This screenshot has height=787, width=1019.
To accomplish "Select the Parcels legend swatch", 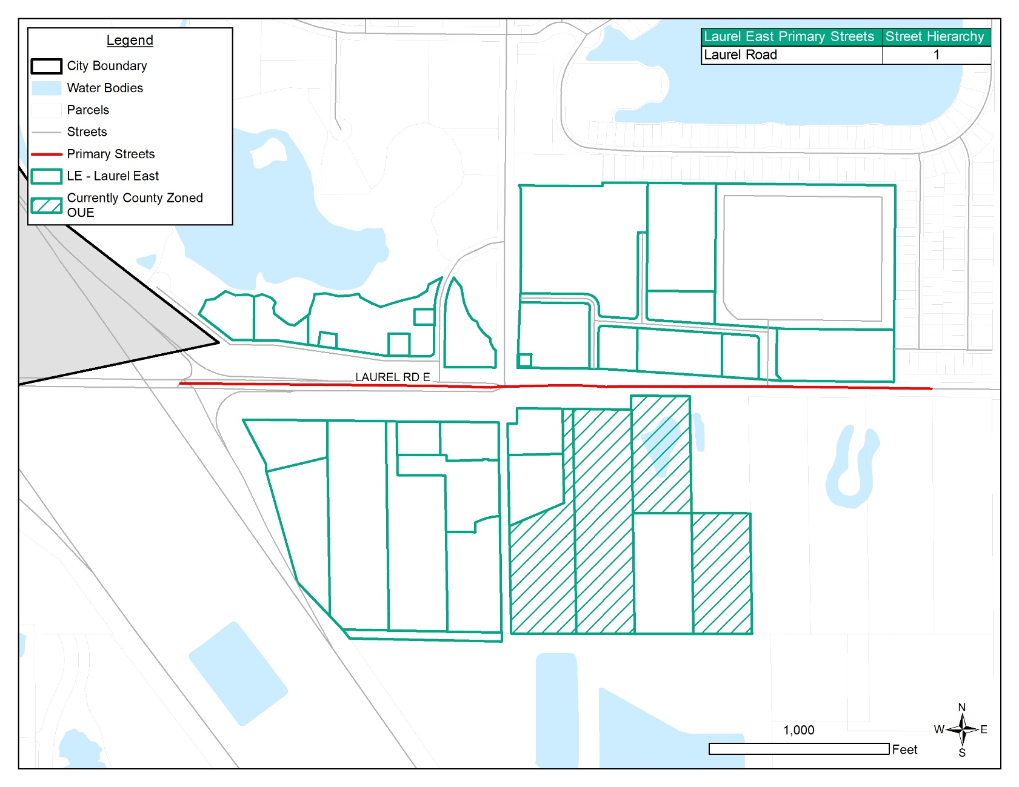I will coord(46,110).
